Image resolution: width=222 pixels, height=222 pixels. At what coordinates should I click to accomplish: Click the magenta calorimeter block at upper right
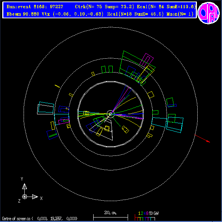point(146,60)
